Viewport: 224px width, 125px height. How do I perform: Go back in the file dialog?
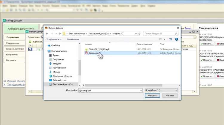pos(47,34)
